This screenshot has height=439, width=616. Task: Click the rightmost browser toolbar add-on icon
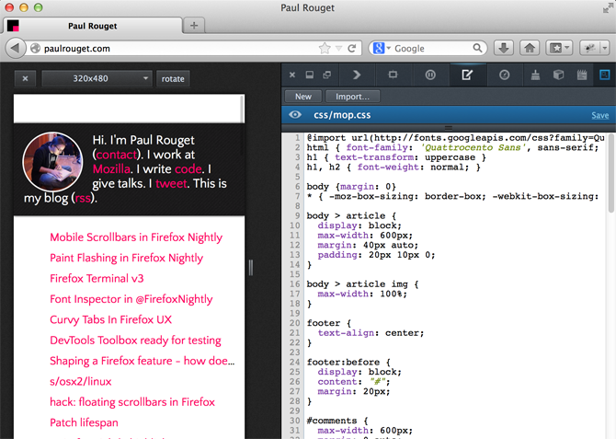point(589,49)
